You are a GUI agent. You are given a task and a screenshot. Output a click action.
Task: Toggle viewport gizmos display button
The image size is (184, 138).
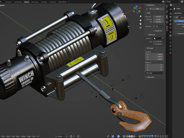[x=113, y=136]
